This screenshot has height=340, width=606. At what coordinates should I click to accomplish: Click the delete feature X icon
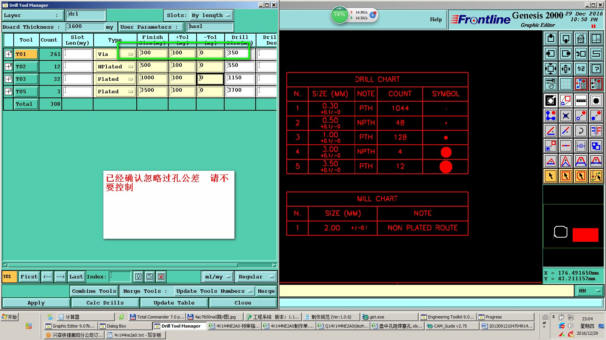566,116
